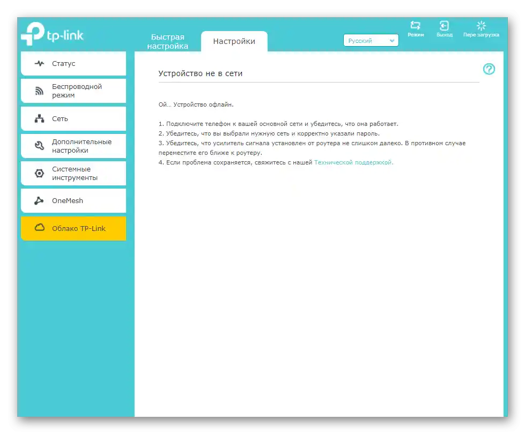Screen dimensions: 525x434
Task: Click the cloud icon for TP-Link Cloud
Action: pos(40,228)
